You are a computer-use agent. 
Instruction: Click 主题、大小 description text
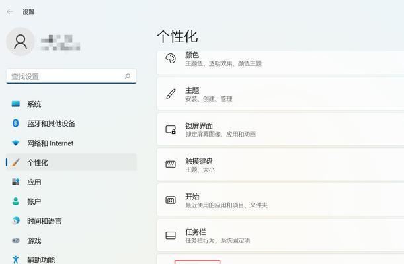(x=200, y=170)
